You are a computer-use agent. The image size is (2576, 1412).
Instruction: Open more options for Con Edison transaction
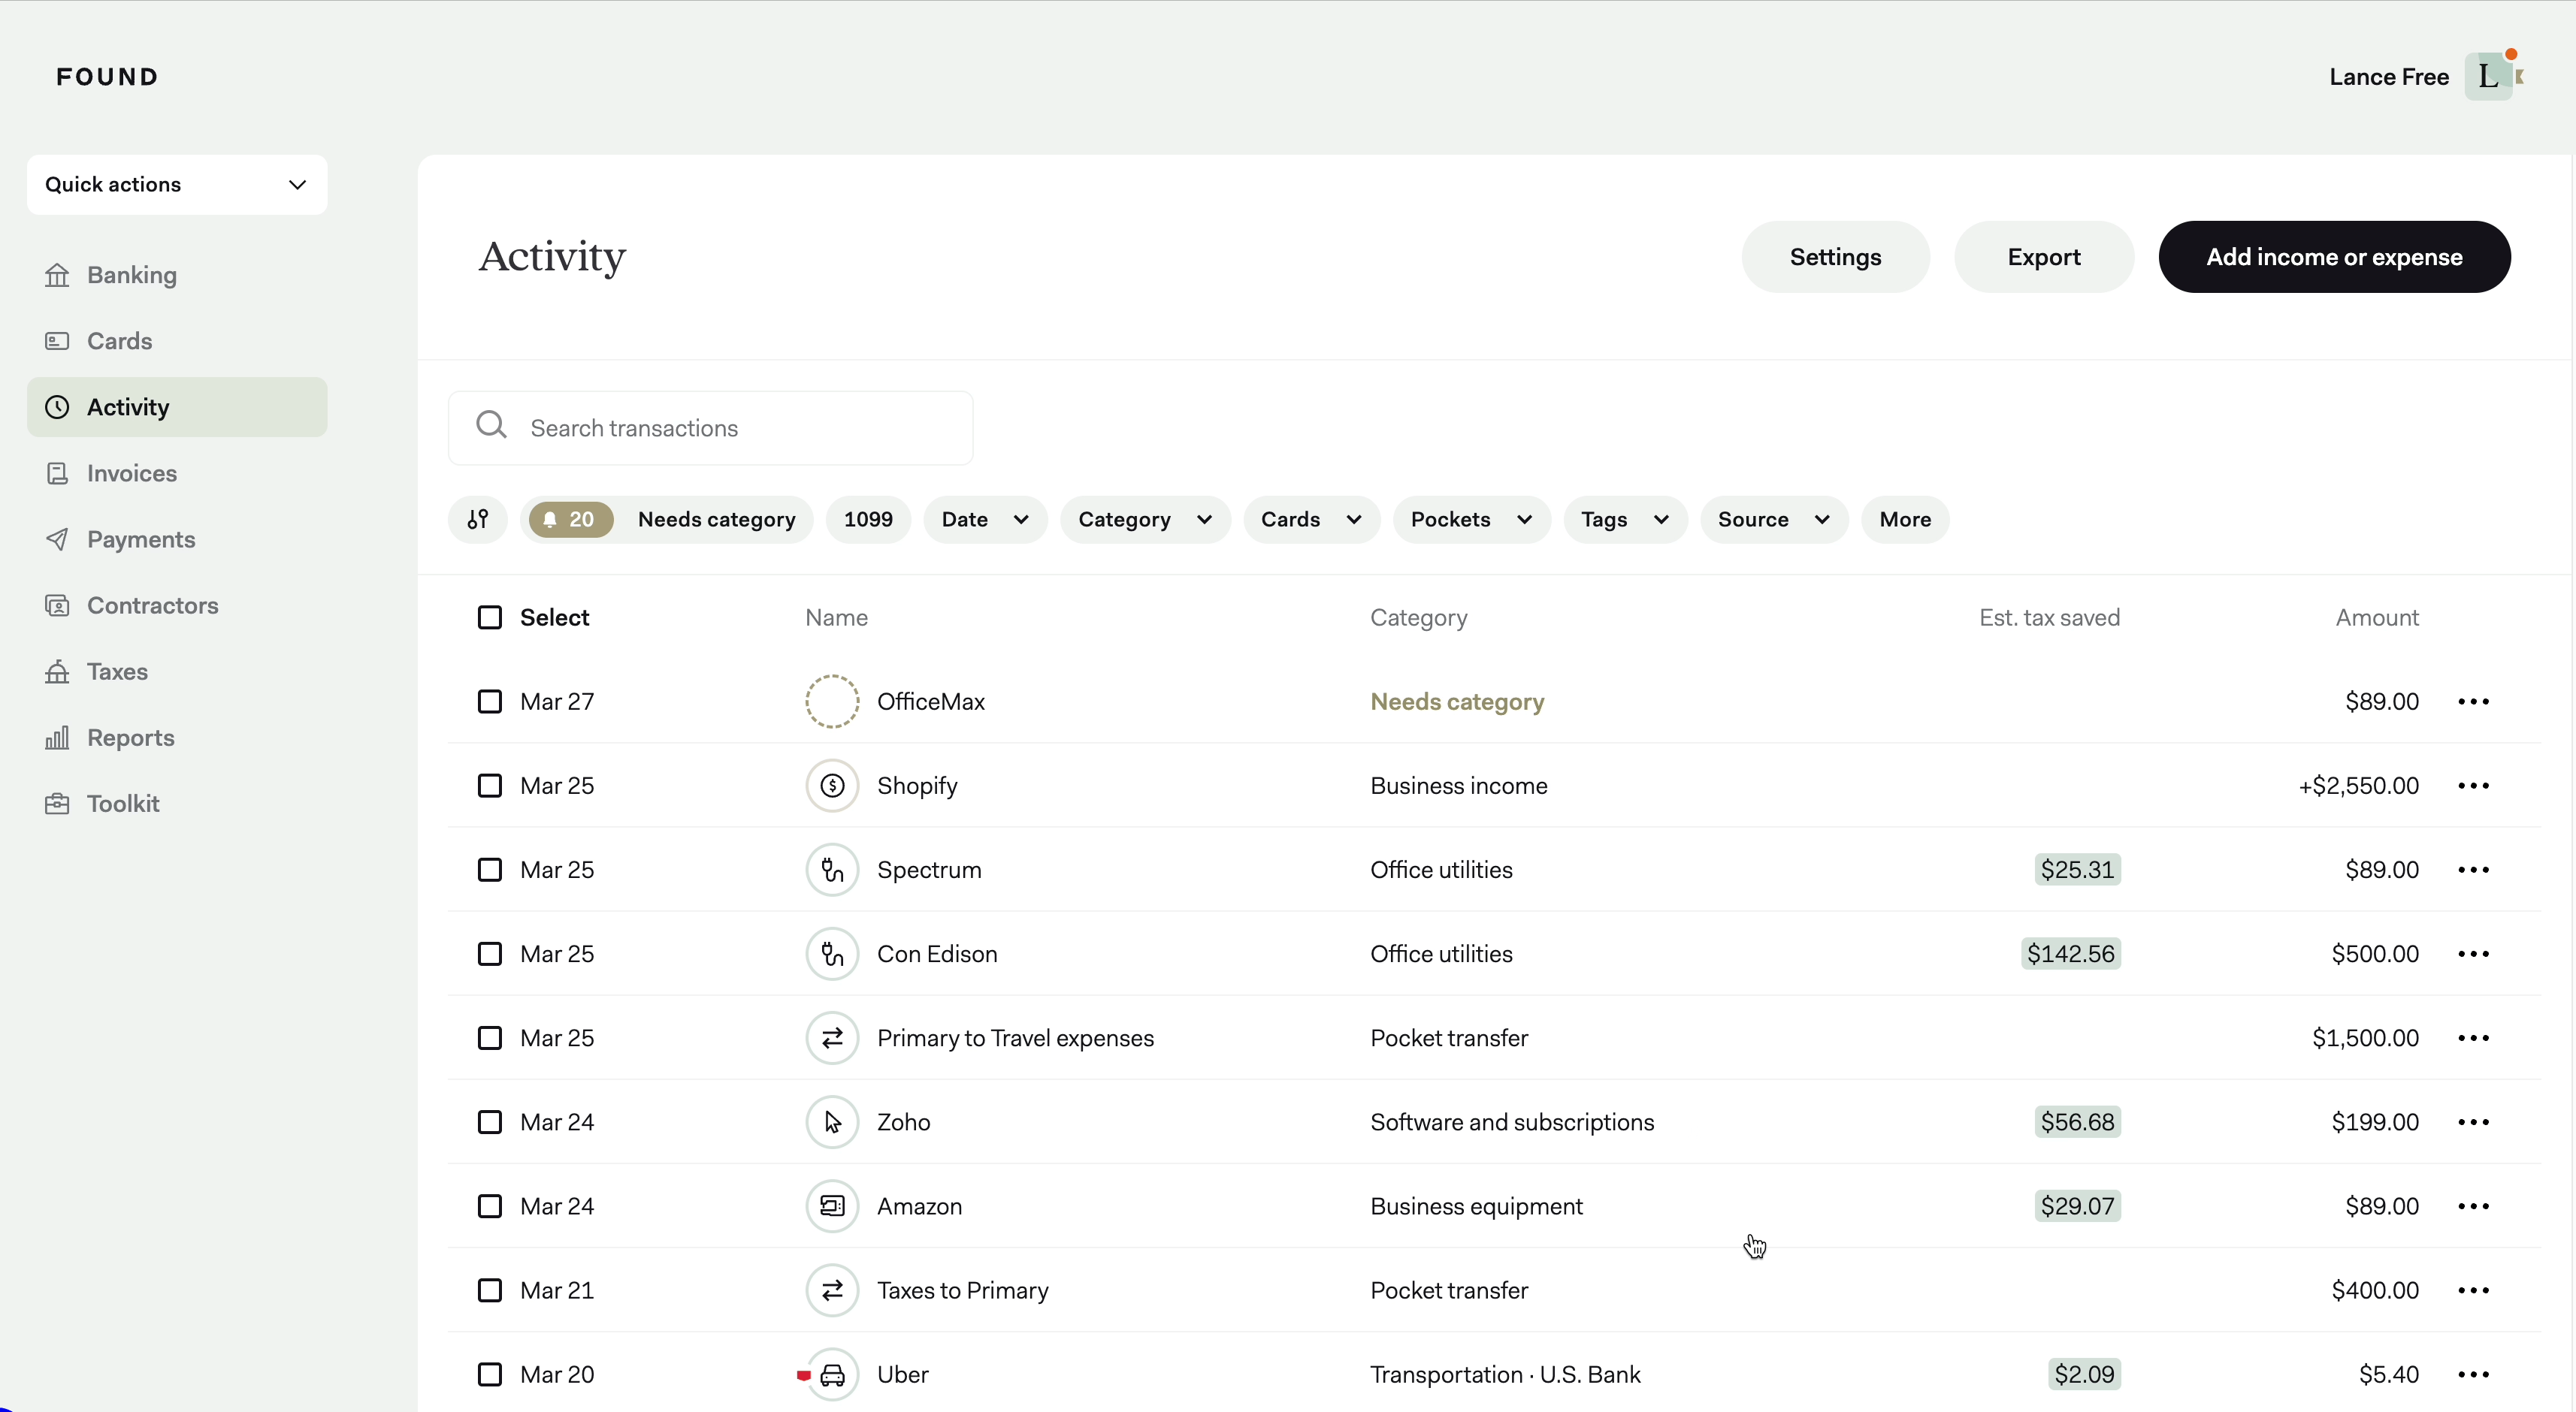2473,955
